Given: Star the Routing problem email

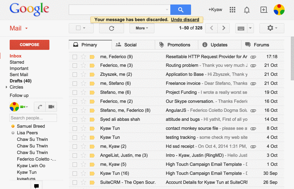Looking at the screenshot, I should point(83,65).
